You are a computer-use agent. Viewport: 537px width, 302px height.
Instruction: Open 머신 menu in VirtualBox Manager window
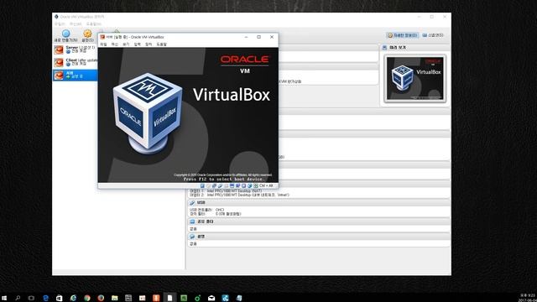(x=76, y=24)
